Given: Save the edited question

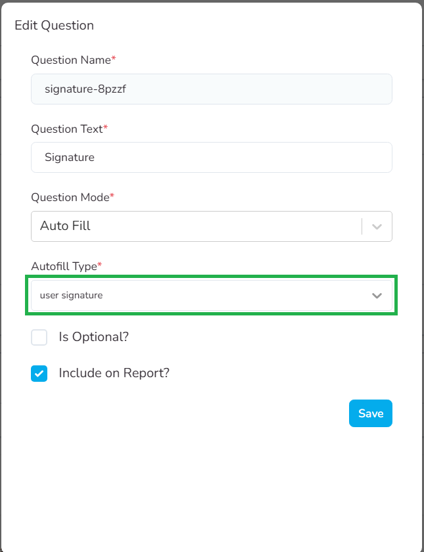Looking at the screenshot, I should click(371, 413).
